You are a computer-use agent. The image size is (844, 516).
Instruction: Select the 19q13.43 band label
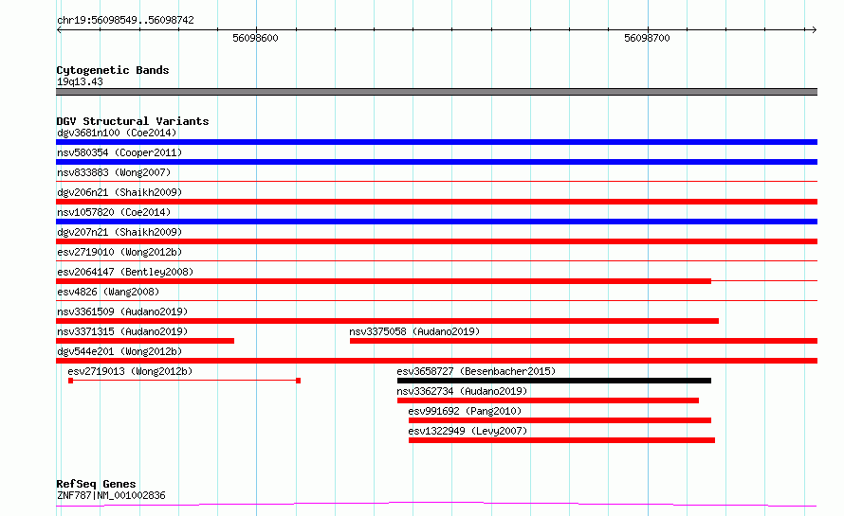pyautogui.click(x=80, y=81)
